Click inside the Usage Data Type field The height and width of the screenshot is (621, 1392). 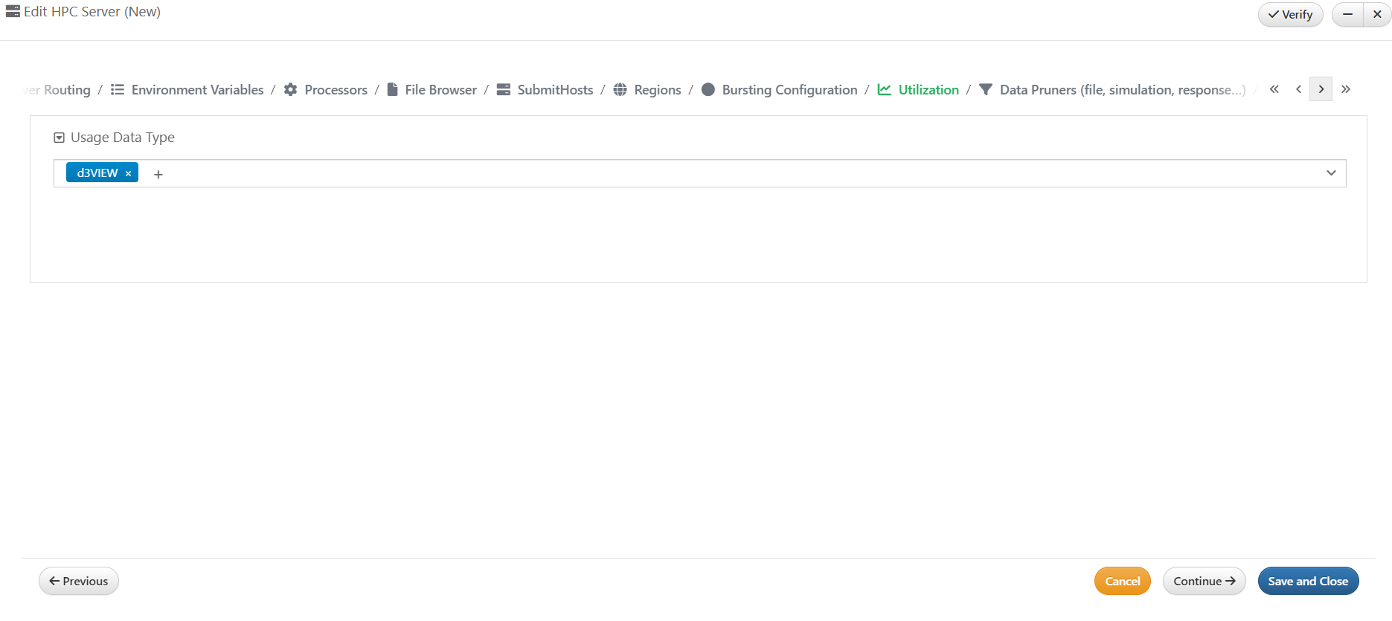coord(670,173)
